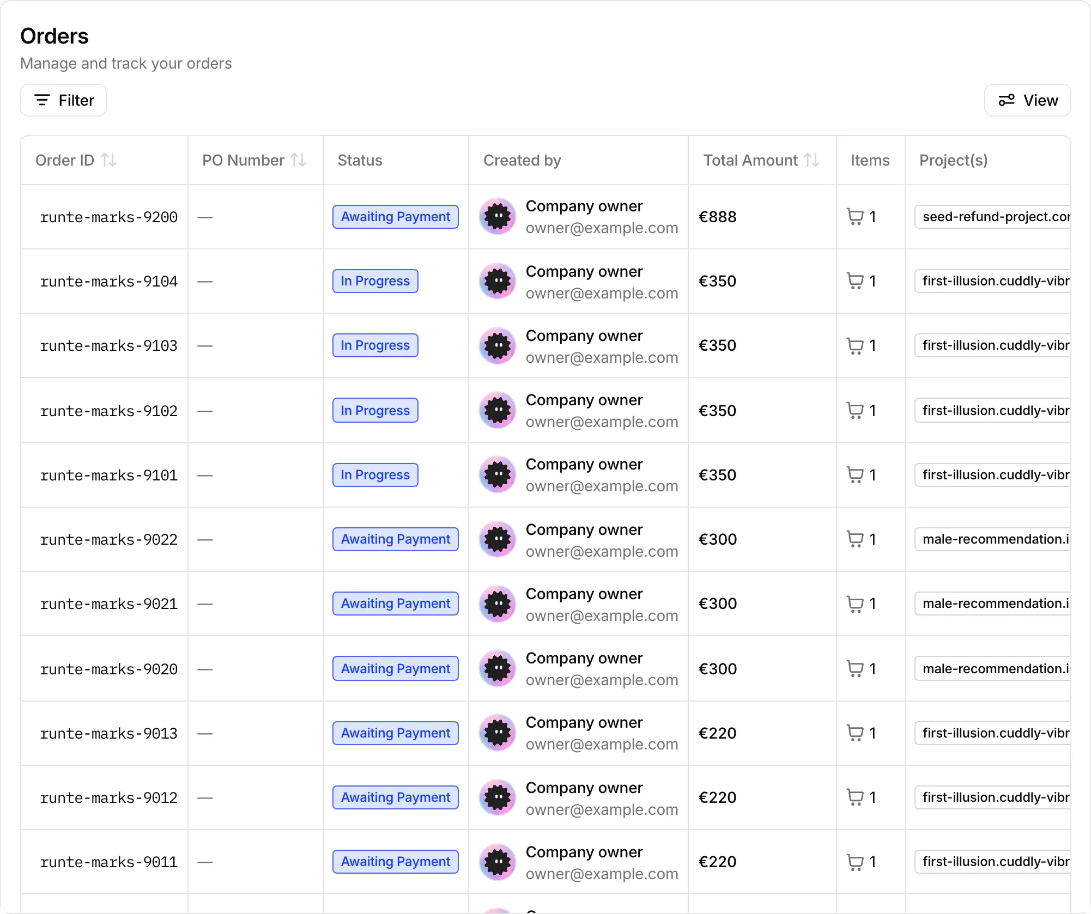The image size is (1091, 914).
Task: Sort by PO Number column arrows
Action: tap(299, 160)
